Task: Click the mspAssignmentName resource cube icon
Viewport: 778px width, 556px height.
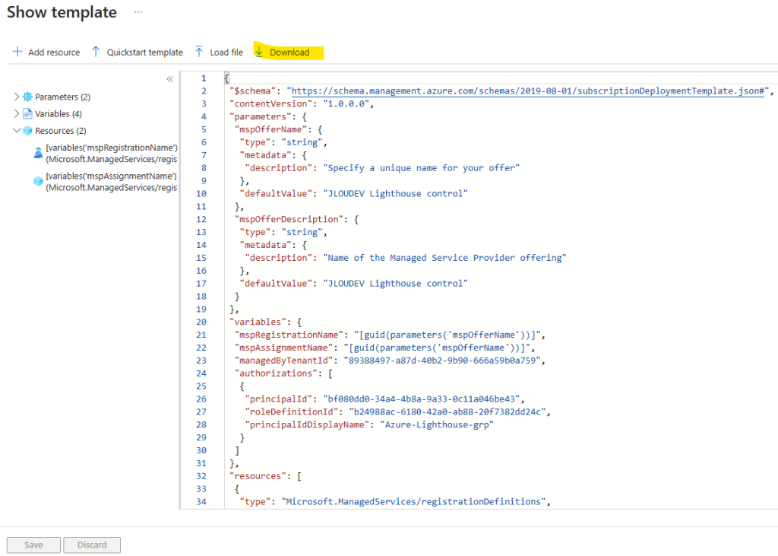Action: [x=38, y=181]
